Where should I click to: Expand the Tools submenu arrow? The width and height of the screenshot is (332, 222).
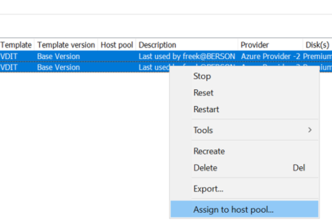(x=310, y=130)
